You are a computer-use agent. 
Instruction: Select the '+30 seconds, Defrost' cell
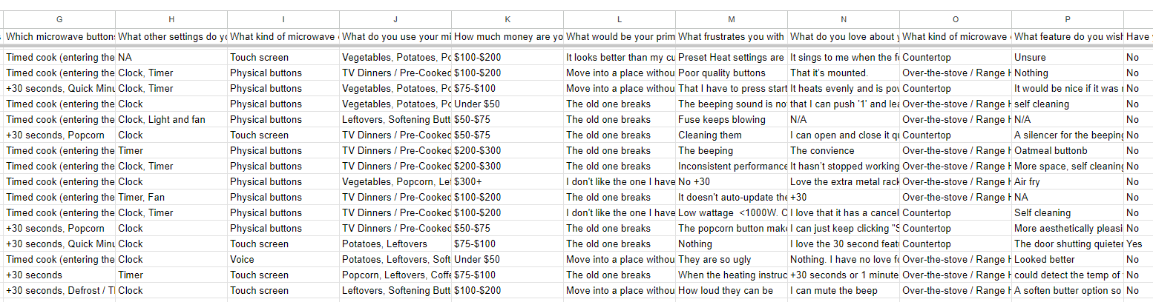click(x=59, y=291)
